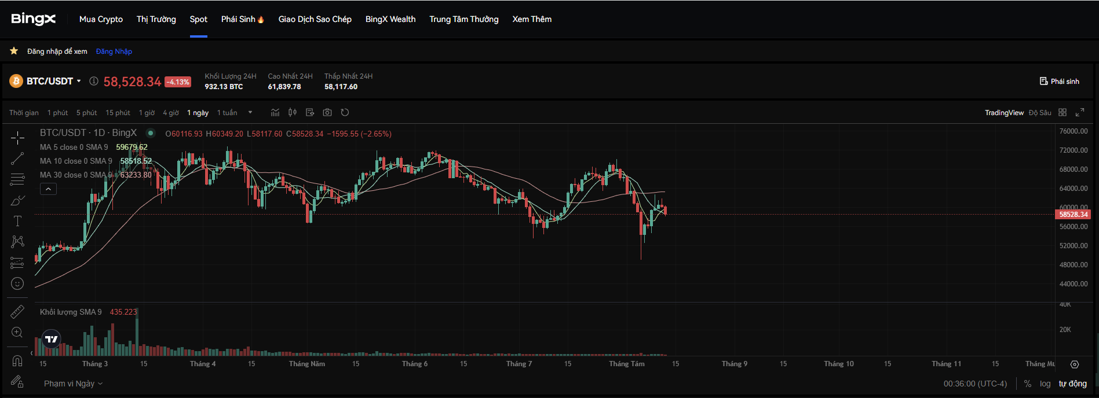Switch to Độ Sâu depth chart

(1040, 113)
